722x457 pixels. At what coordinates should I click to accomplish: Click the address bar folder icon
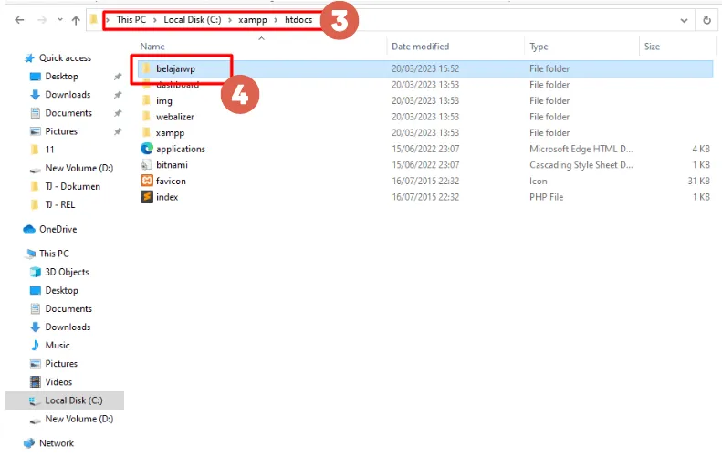[x=93, y=19]
